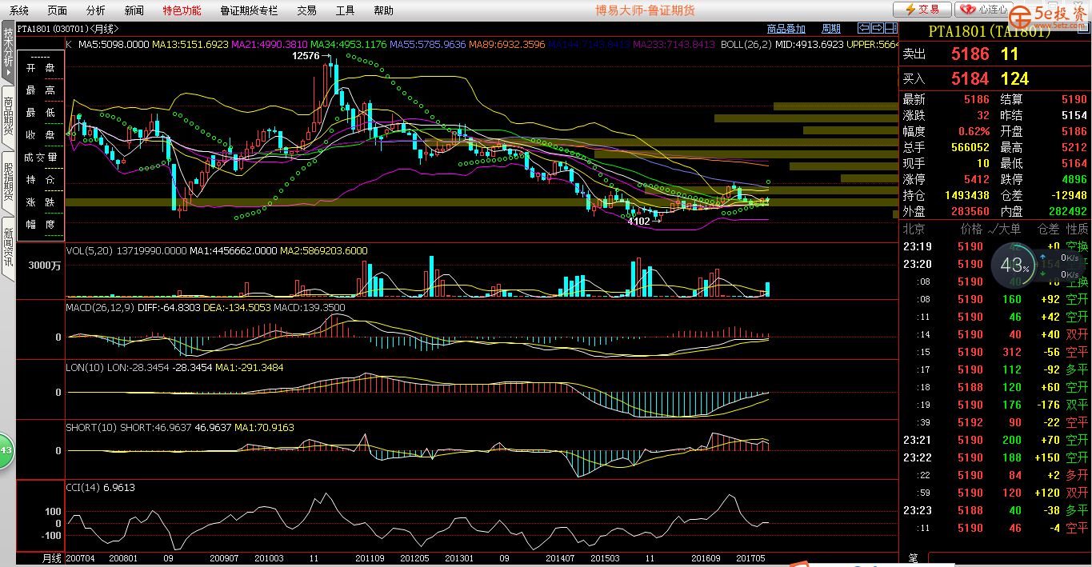Click the 总手 value 566052
The height and width of the screenshot is (567, 1092).
pyautogui.click(x=970, y=147)
